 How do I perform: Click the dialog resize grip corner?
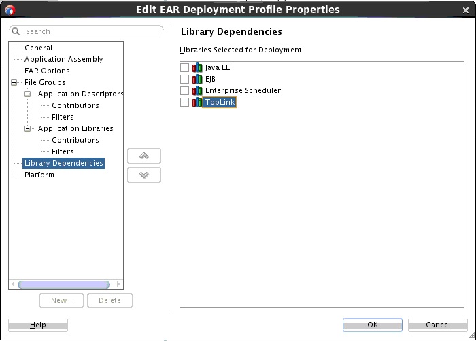pos(472,336)
